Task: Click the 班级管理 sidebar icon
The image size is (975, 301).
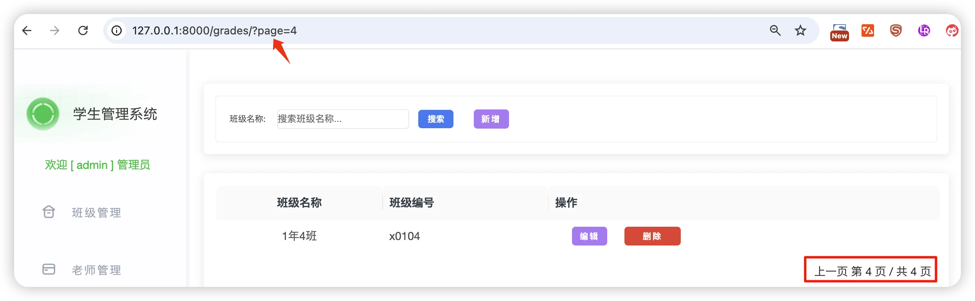Action: coord(49,212)
